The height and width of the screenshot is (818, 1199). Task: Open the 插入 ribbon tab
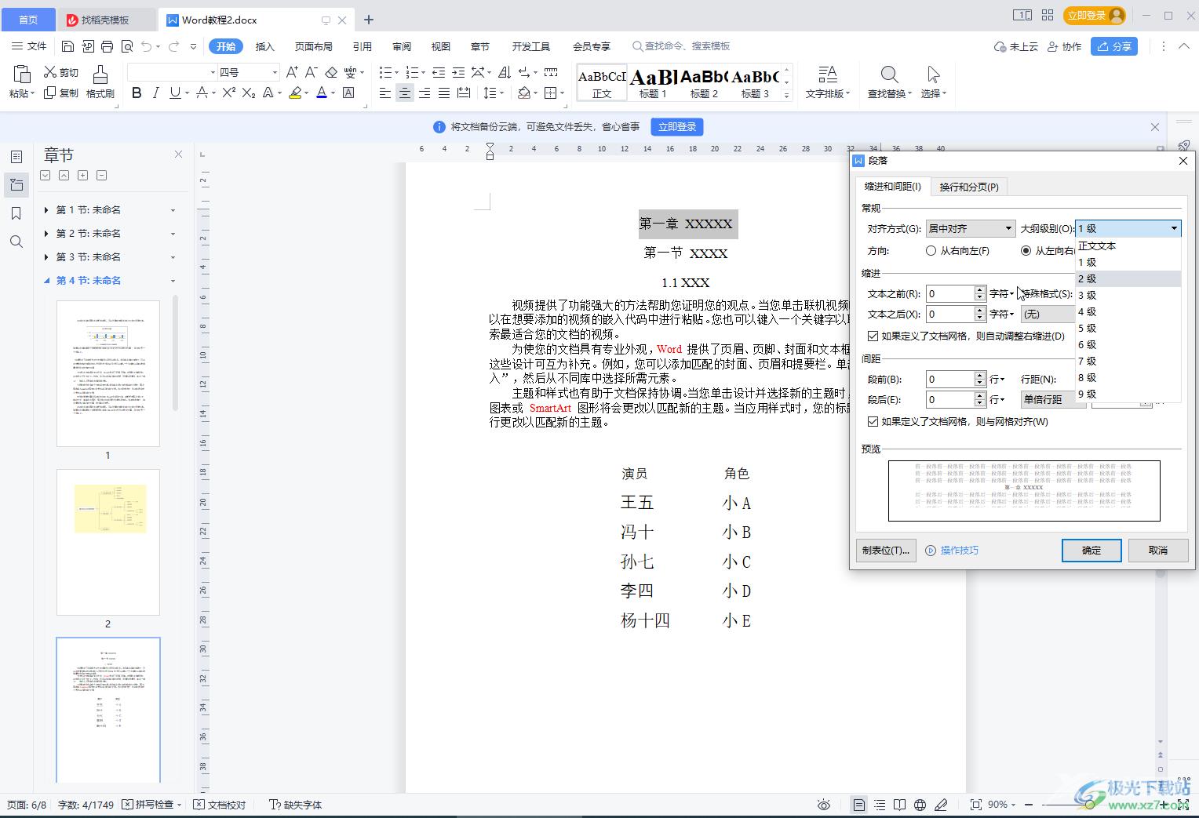[265, 46]
